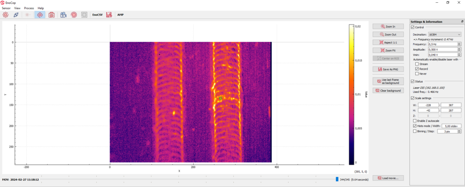Click the Load movie button
Viewport: 465px width, 187px height.
coord(388,178)
